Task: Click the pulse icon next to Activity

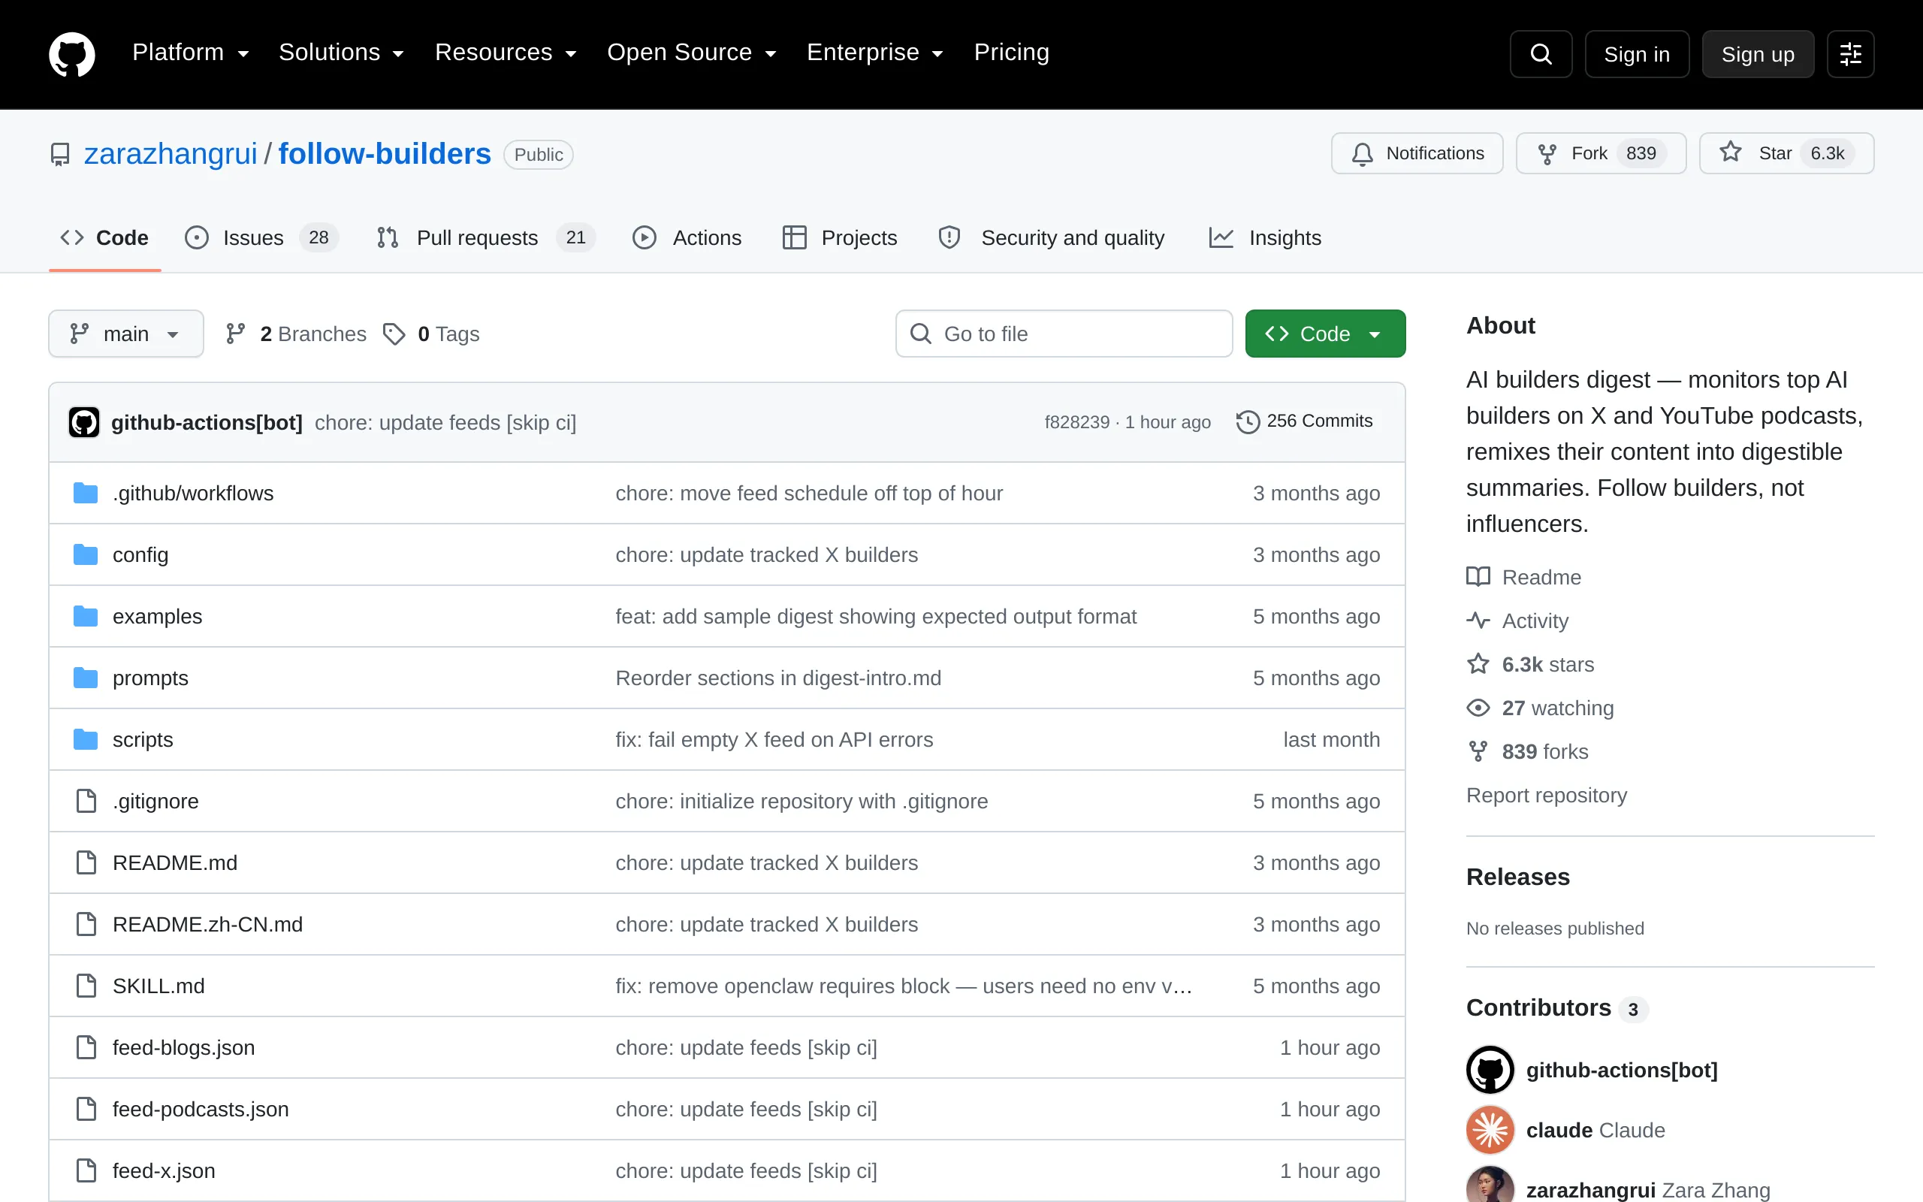Action: click(1478, 620)
